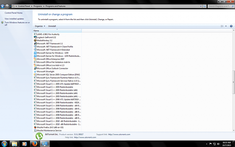The image size is (235, 147).
Task: Click the search magnifier icon
Action: click(233, 6)
